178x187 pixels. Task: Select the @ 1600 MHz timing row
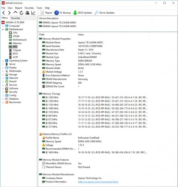coord(94,153)
